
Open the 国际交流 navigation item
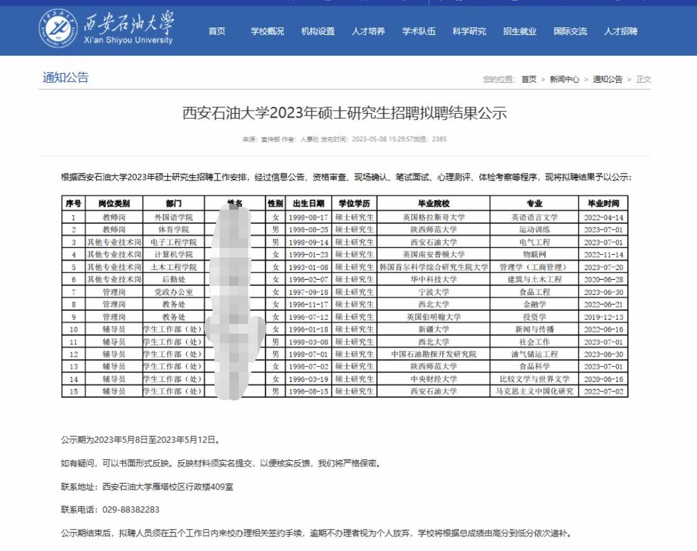click(x=570, y=31)
